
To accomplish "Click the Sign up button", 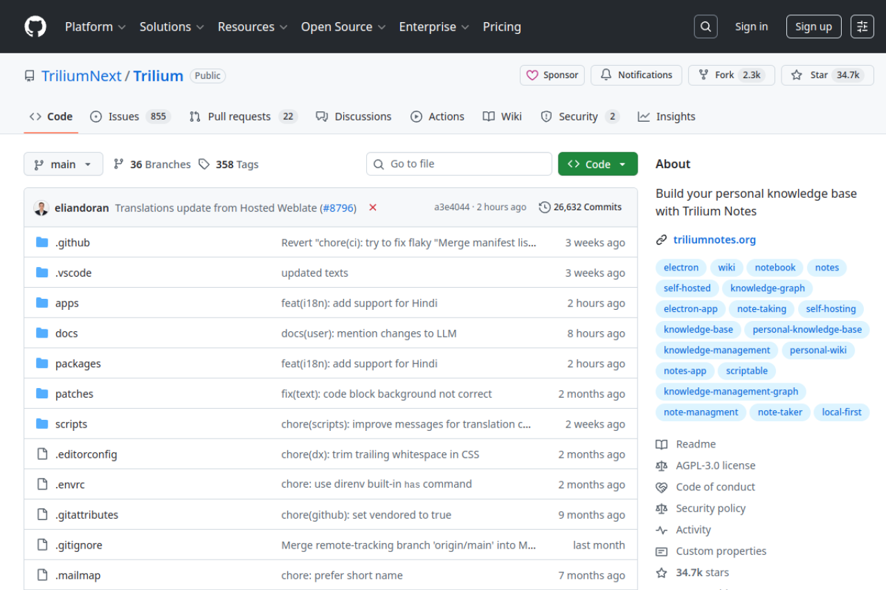I will tap(813, 27).
